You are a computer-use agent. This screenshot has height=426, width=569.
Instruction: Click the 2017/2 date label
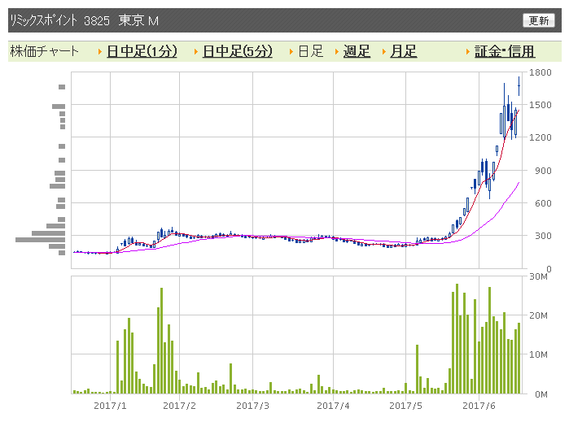[179, 406]
